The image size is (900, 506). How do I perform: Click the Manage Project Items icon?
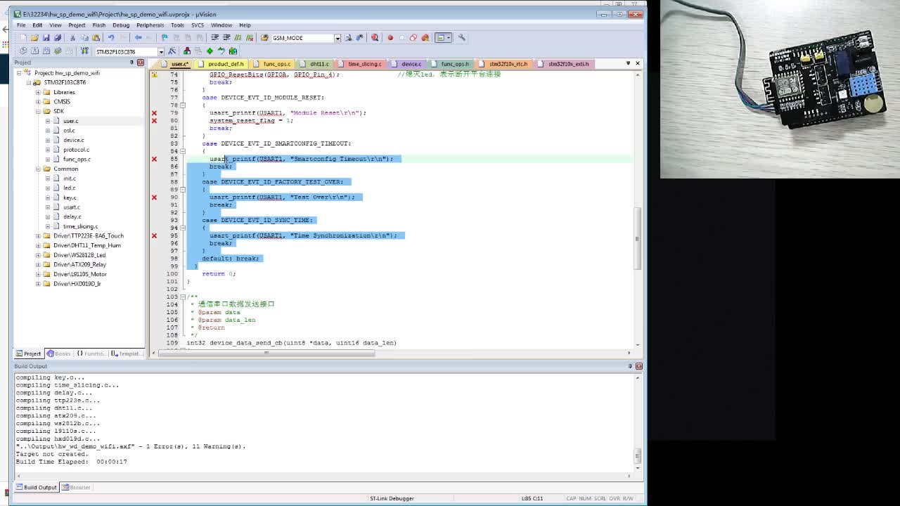(x=187, y=51)
